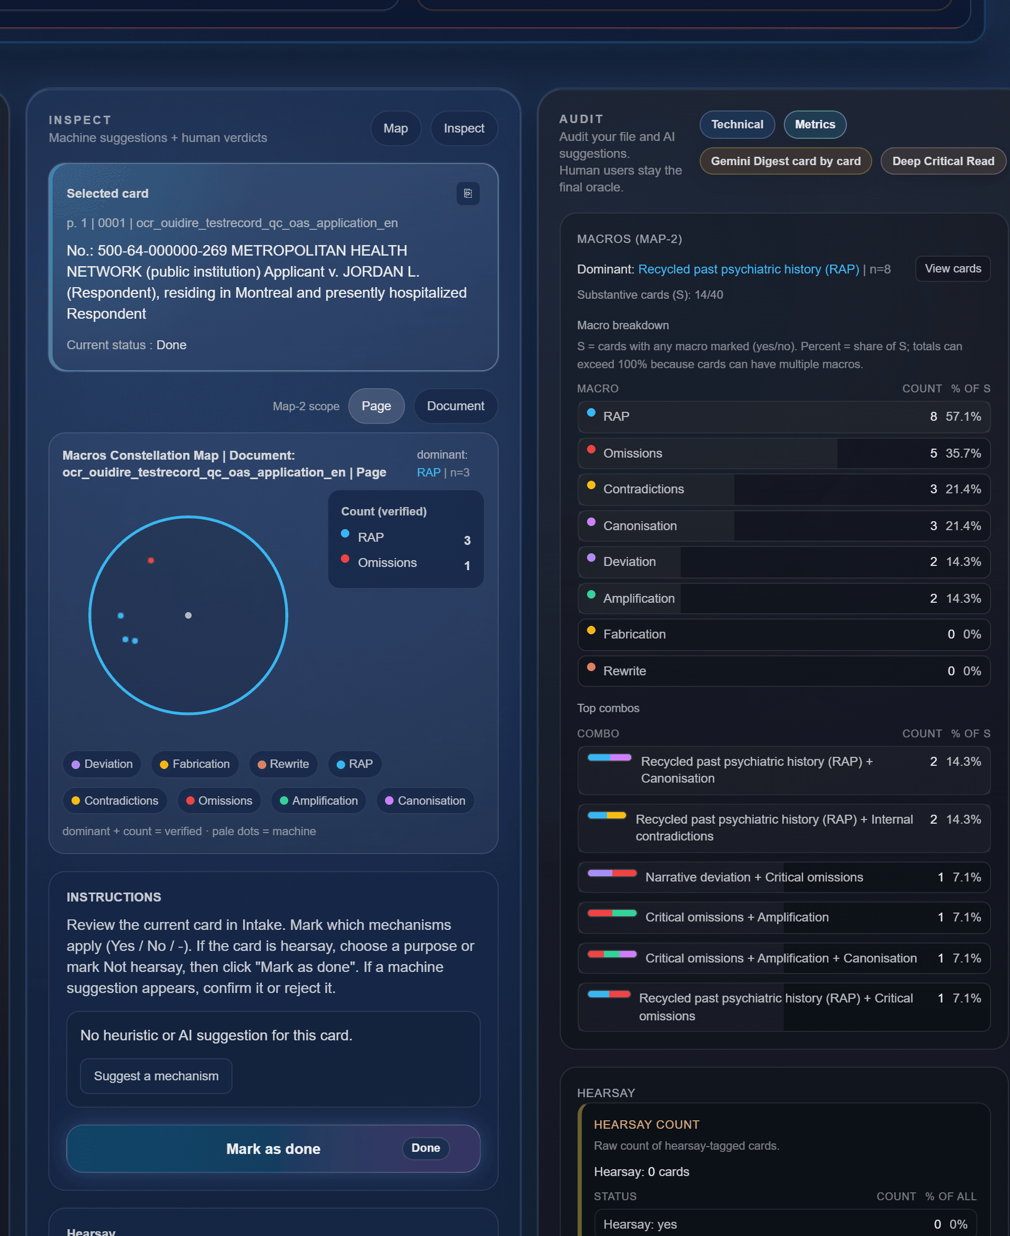Click the Omissions chip in the map legend
1010x1236 pixels.
[x=219, y=801]
